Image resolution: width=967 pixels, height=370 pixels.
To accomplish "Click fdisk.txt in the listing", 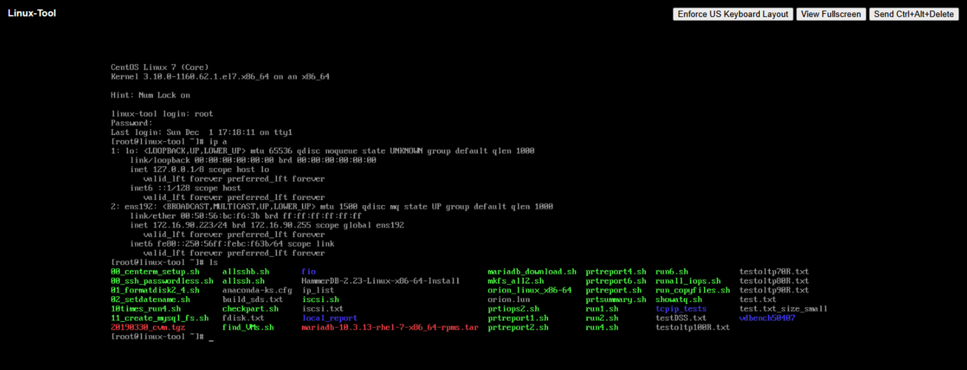I will [243, 318].
